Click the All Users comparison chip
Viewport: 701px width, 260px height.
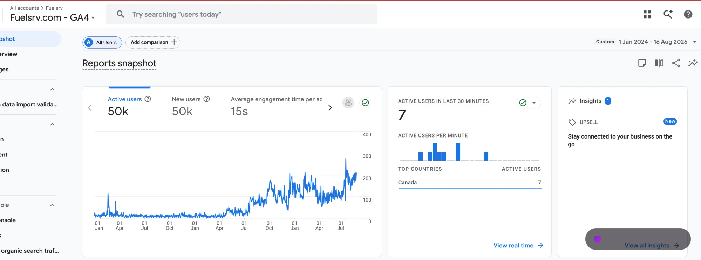click(102, 42)
